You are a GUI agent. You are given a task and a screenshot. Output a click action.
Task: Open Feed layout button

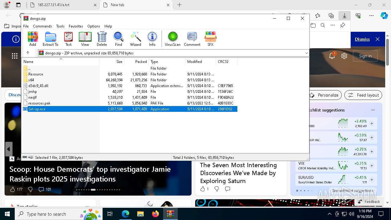(363, 95)
